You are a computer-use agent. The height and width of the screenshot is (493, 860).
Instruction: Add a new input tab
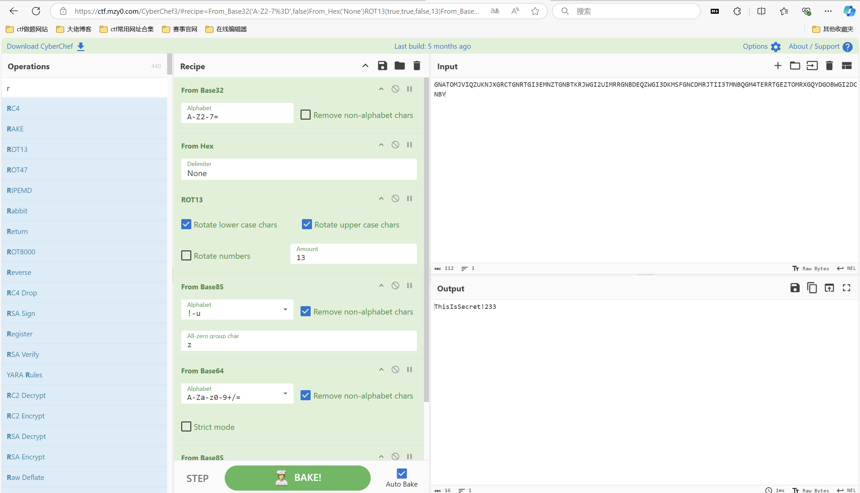(x=778, y=66)
